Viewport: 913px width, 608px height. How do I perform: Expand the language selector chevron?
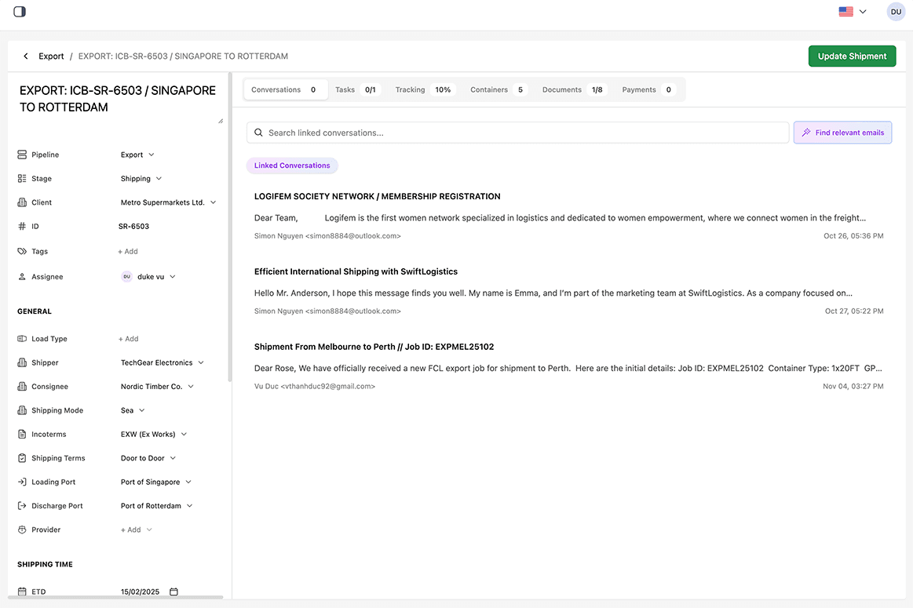click(863, 12)
